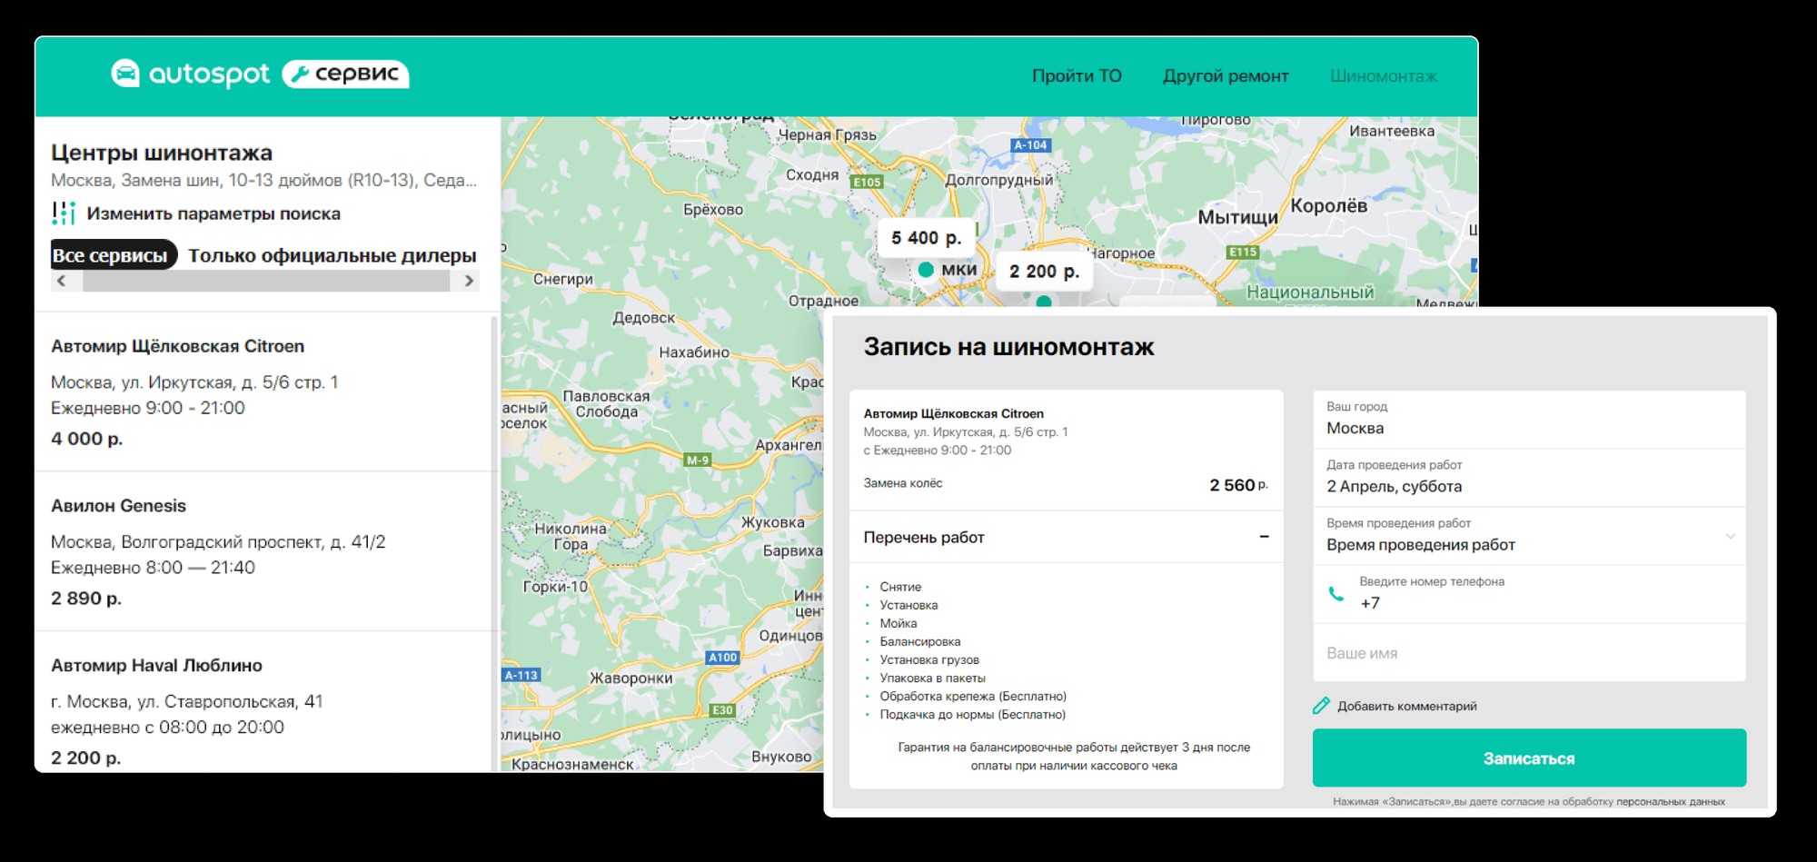The height and width of the screenshot is (862, 1817).
Task: Select the Авилон Genesis service center
Action: coord(266,551)
